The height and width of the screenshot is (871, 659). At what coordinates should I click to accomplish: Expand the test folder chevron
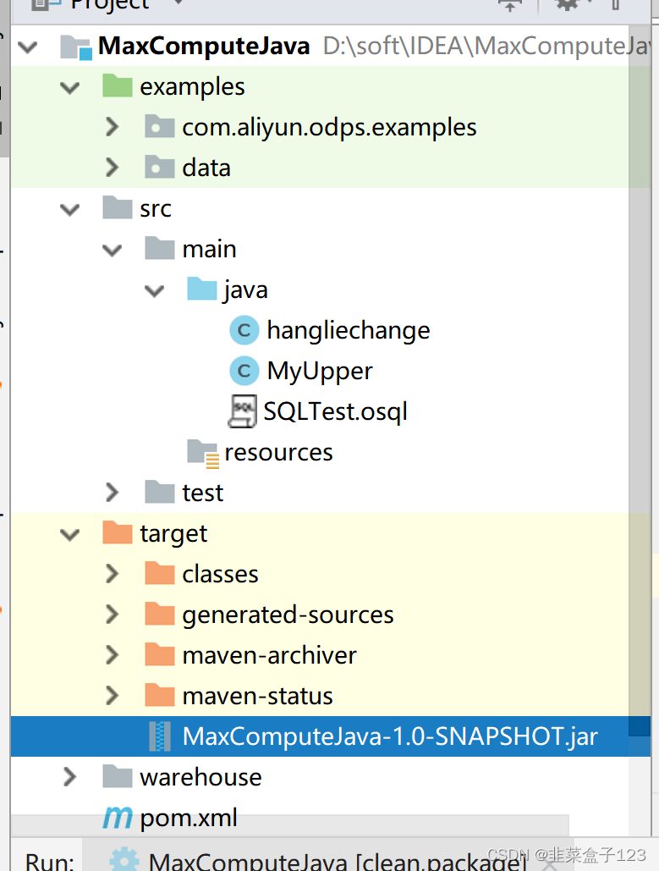(x=113, y=493)
